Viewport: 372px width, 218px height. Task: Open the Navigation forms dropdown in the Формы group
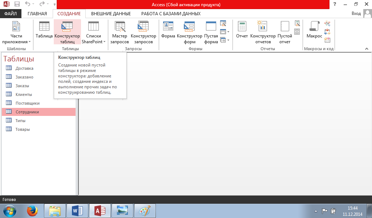pyautogui.click(x=225, y=32)
